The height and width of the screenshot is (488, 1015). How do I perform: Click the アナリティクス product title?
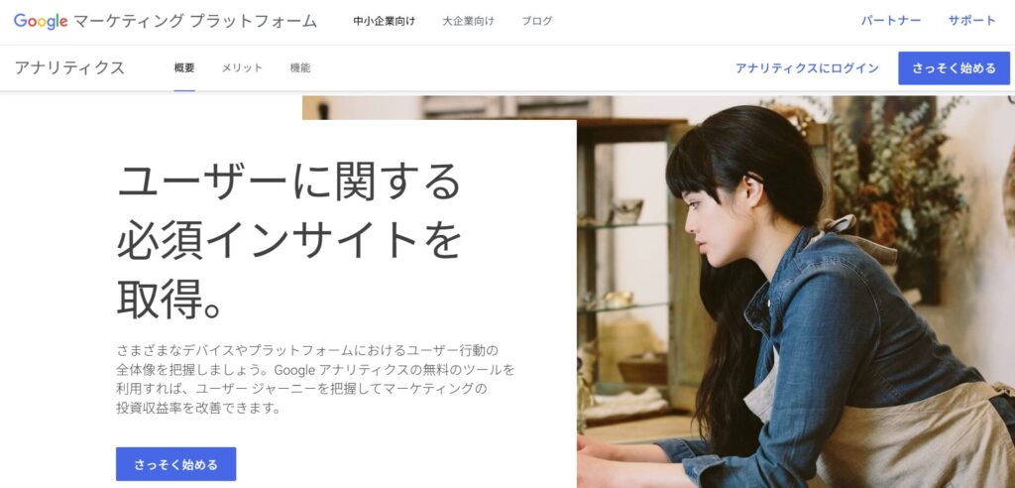69,68
